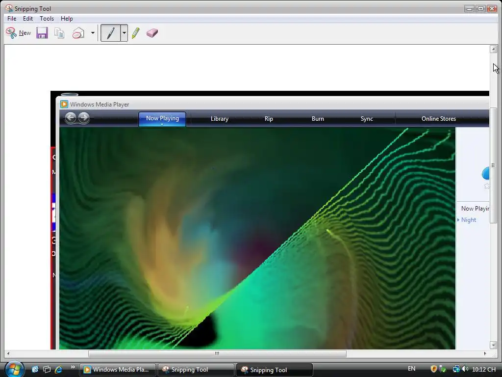This screenshot has height=377, width=502.
Task: Copy the snip using the copy icon
Action: coord(59,33)
